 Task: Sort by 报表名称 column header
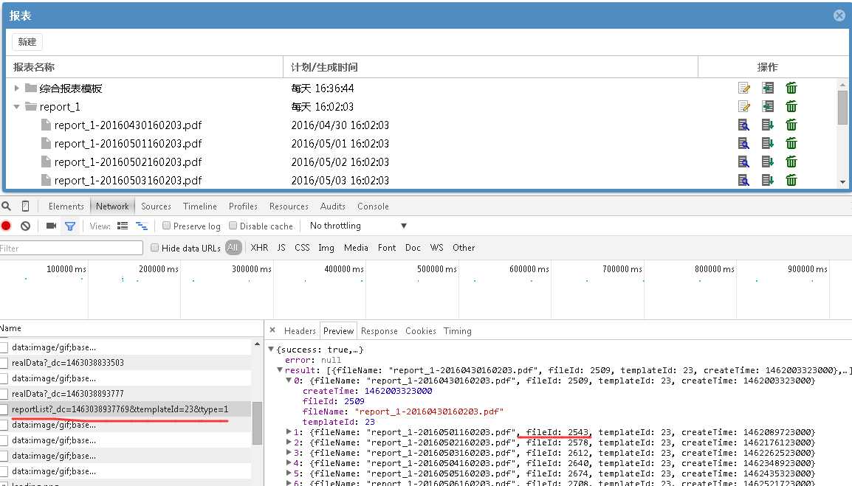pyautogui.click(x=34, y=67)
